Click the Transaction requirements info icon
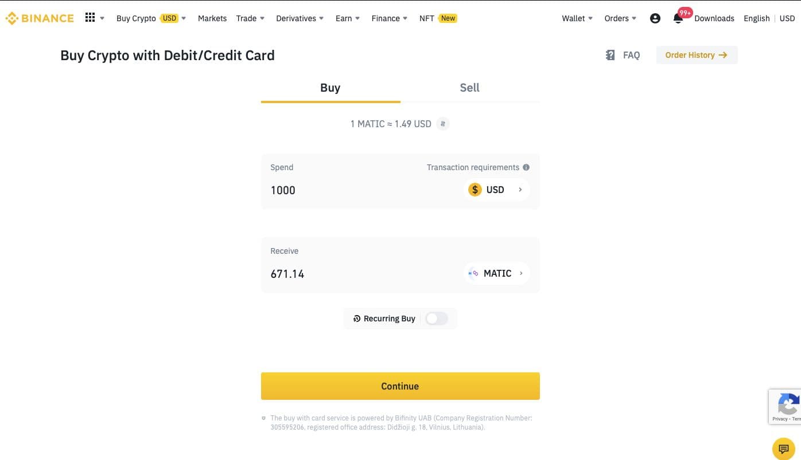The height and width of the screenshot is (460, 801). tap(526, 167)
